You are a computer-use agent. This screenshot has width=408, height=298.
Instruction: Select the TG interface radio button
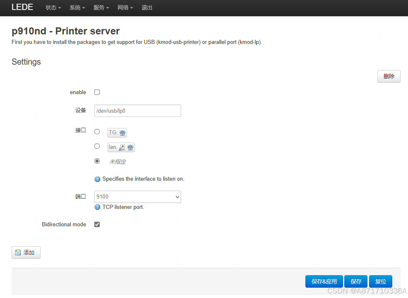click(97, 132)
